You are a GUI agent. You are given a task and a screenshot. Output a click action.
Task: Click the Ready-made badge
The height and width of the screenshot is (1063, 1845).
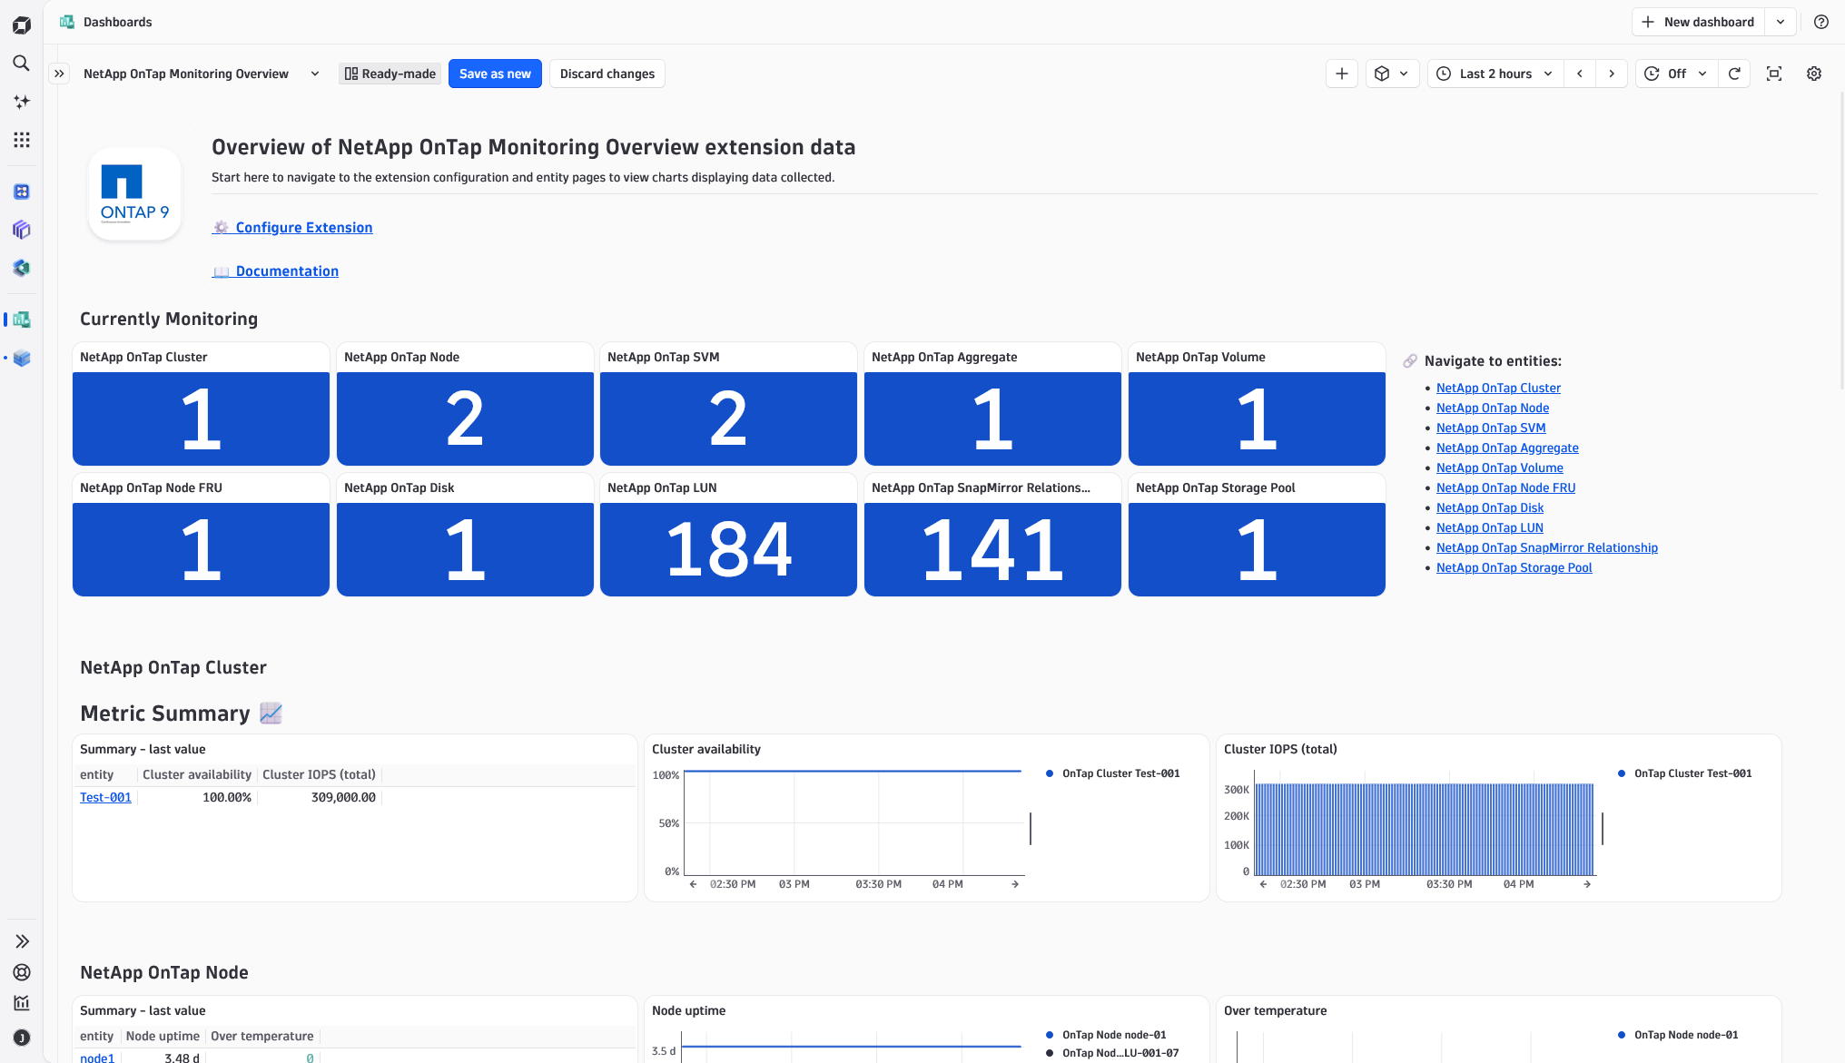390,74
